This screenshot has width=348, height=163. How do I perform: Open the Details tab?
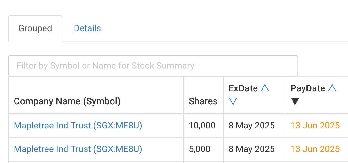(x=87, y=29)
